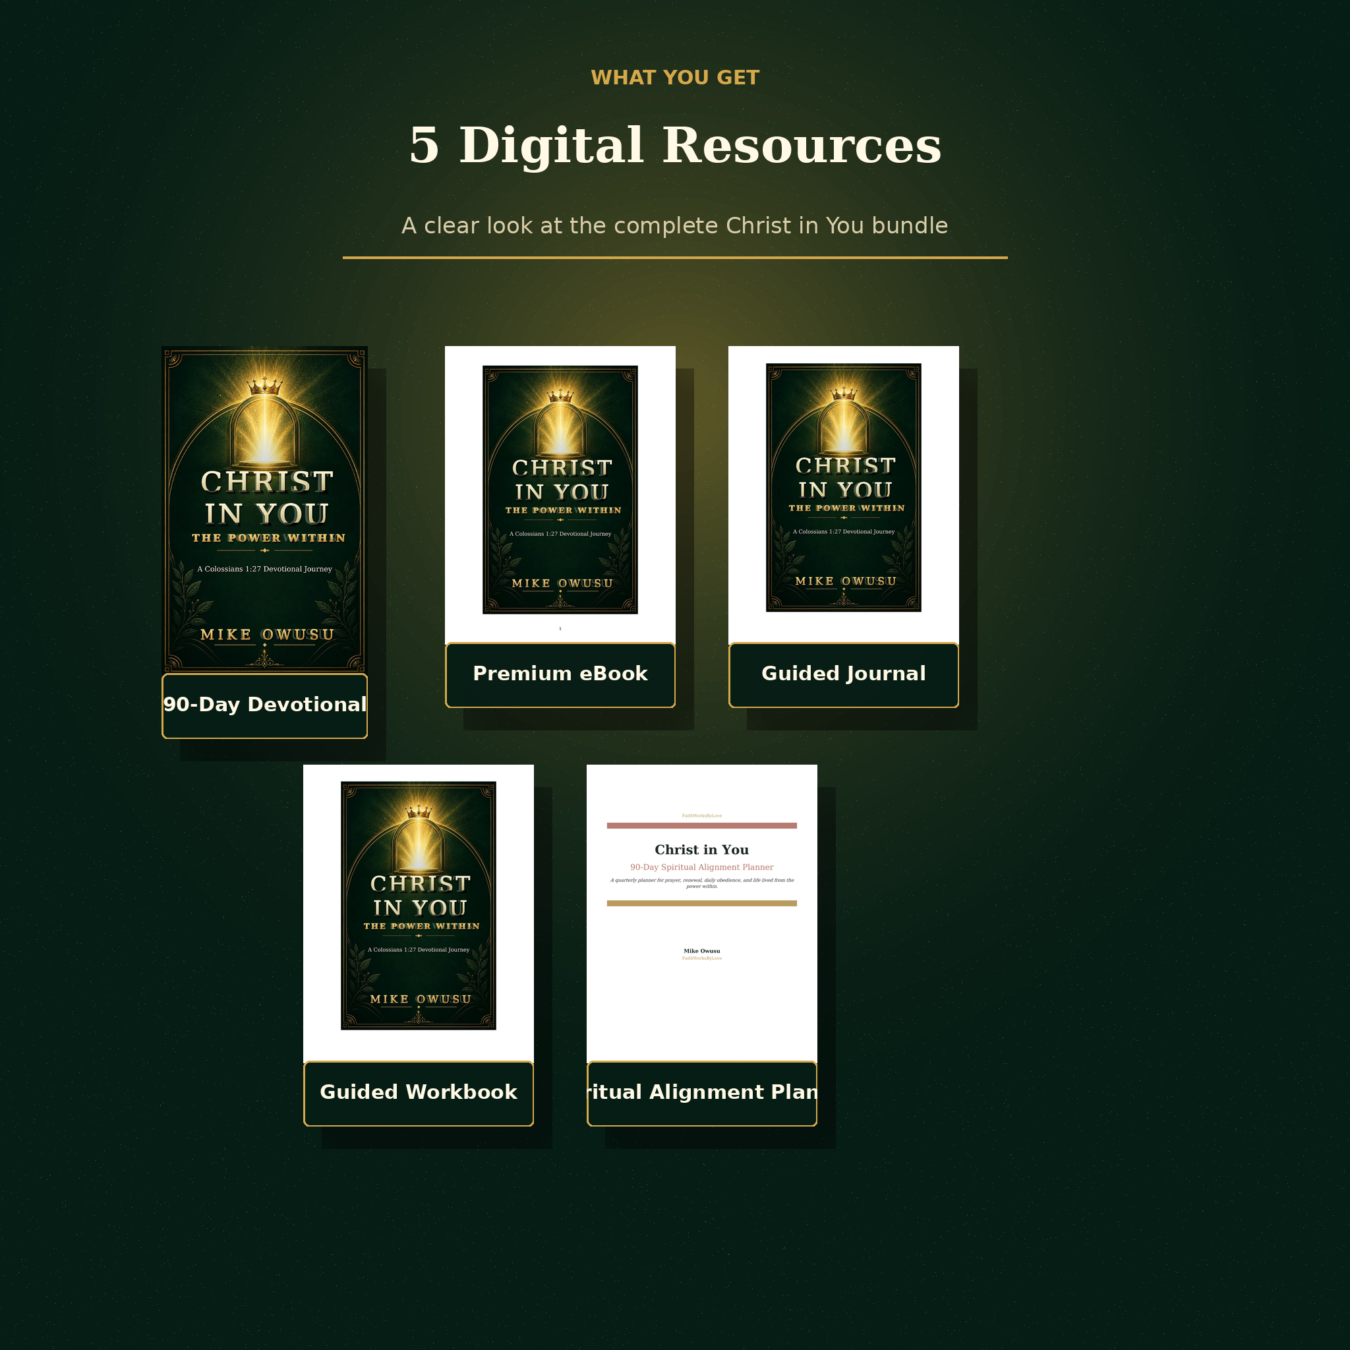Image resolution: width=1350 pixels, height=1350 pixels.
Task: Click "Mike Owusu" author name on planner page
Action: click(701, 951)
